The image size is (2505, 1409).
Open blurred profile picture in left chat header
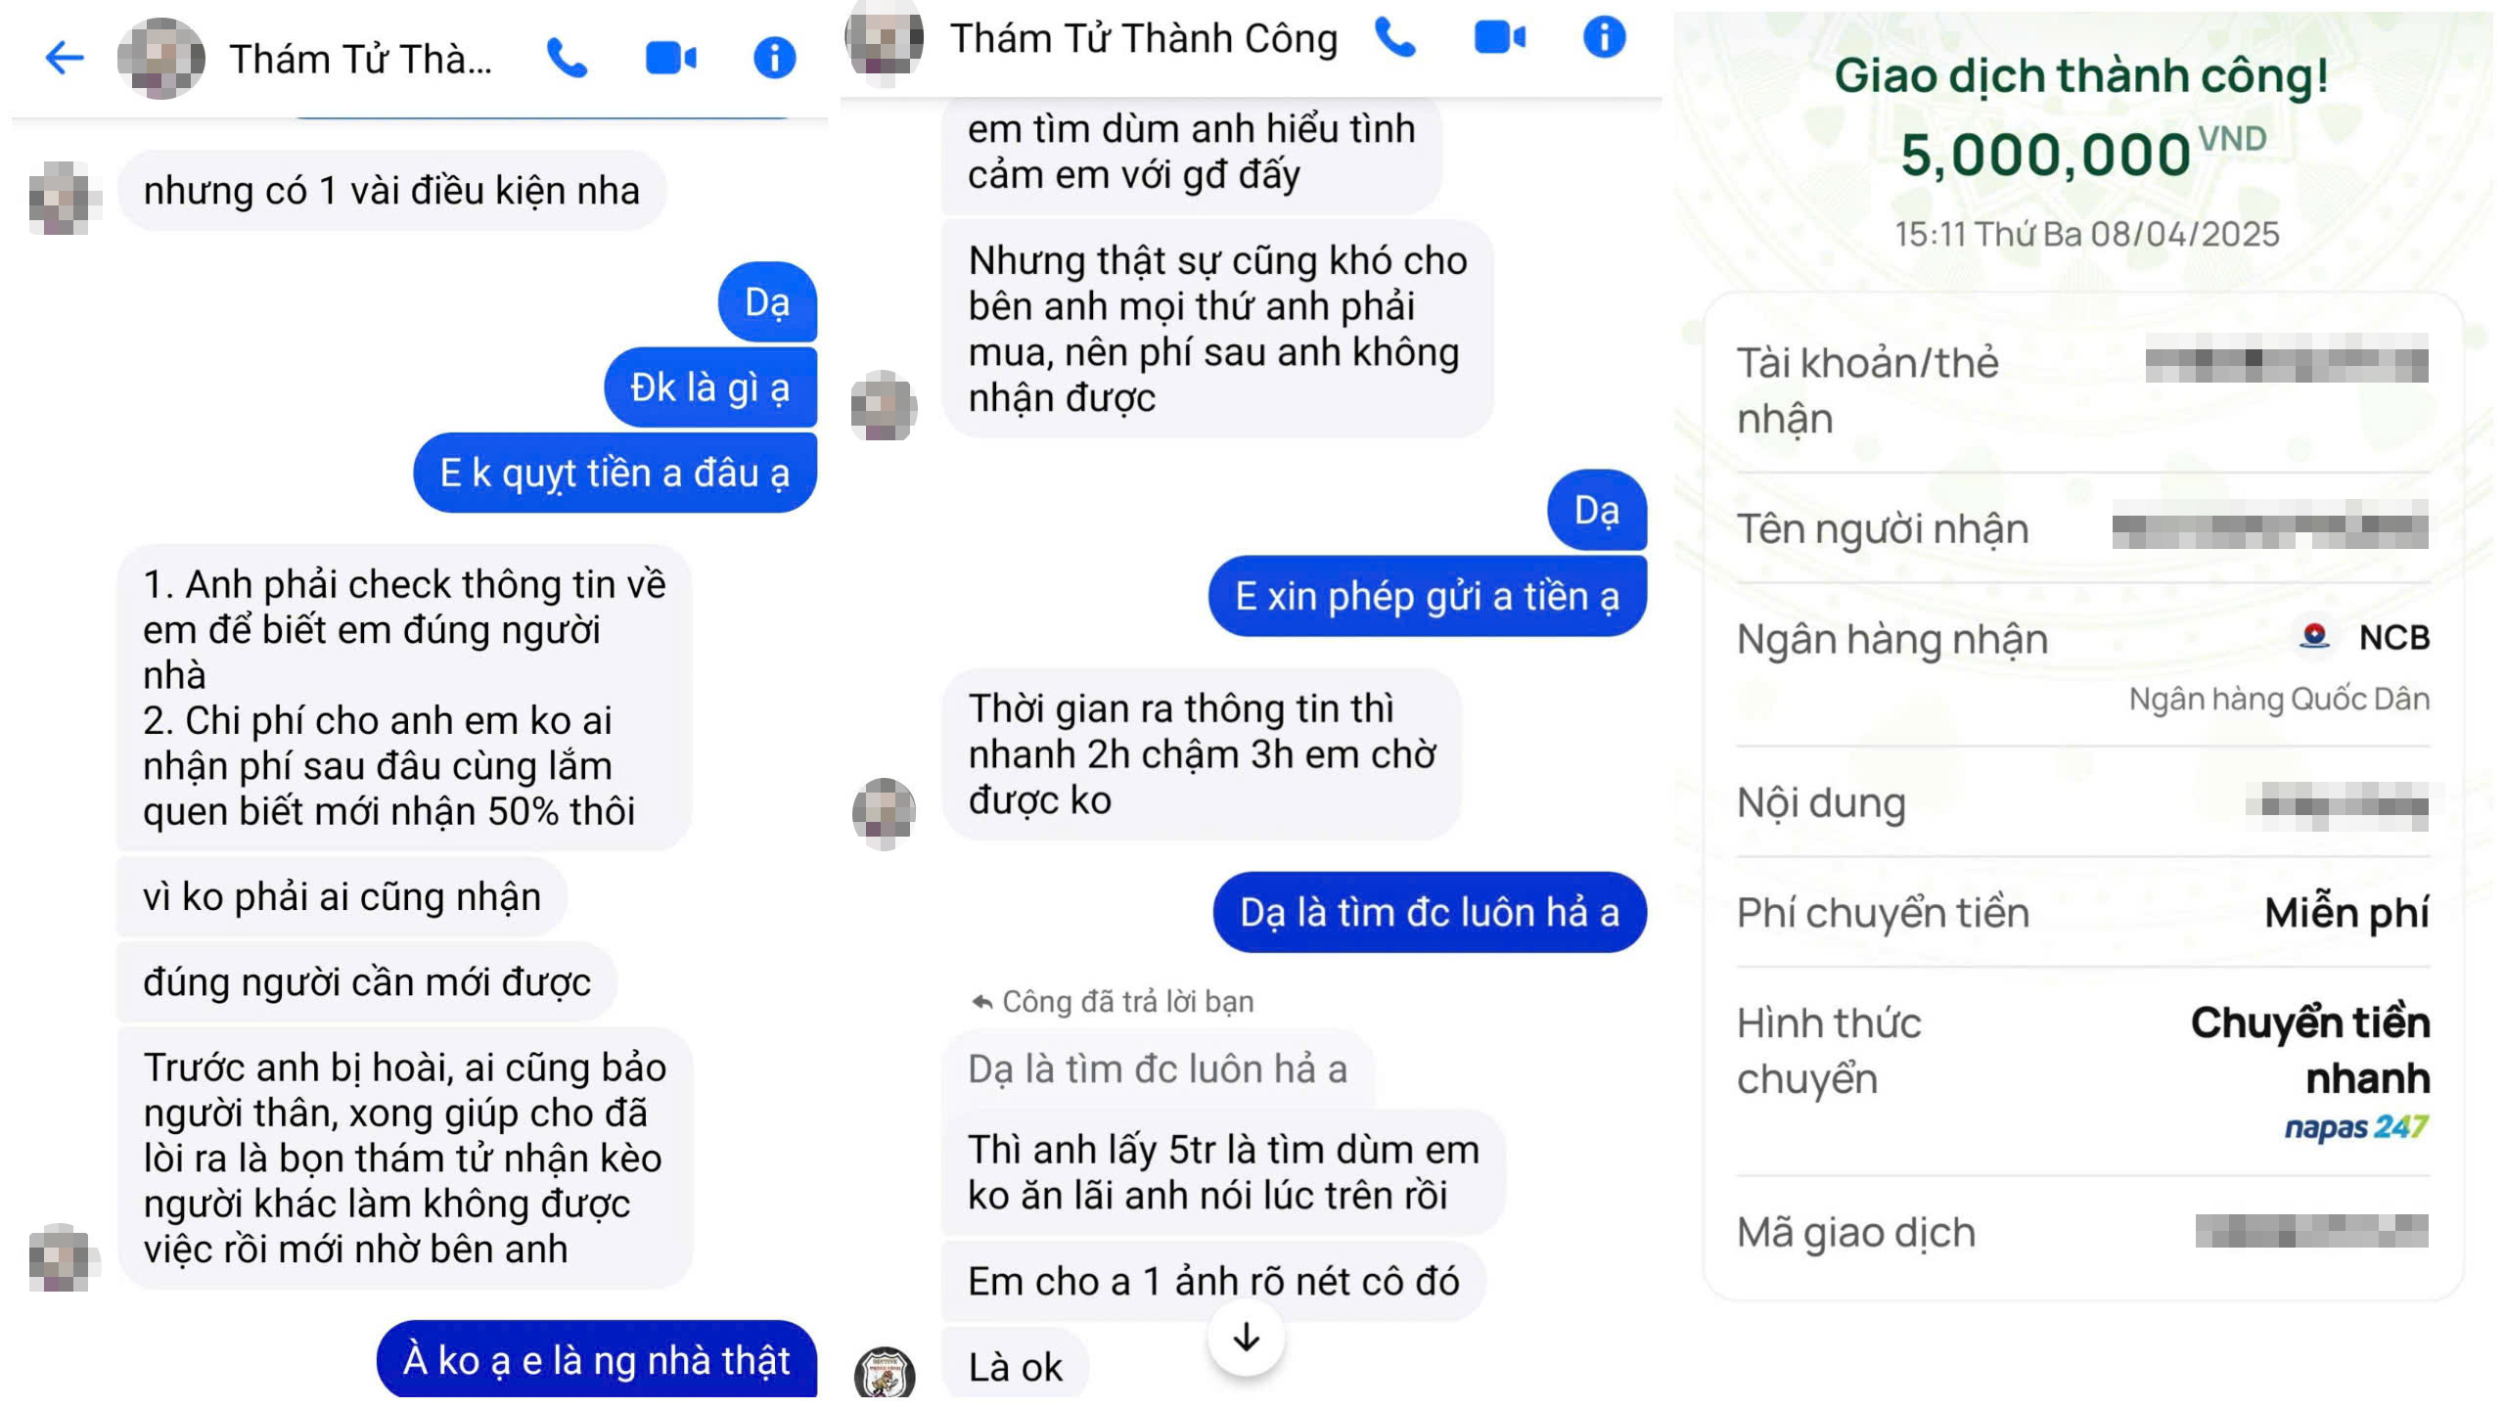click(x=160, y=58)
